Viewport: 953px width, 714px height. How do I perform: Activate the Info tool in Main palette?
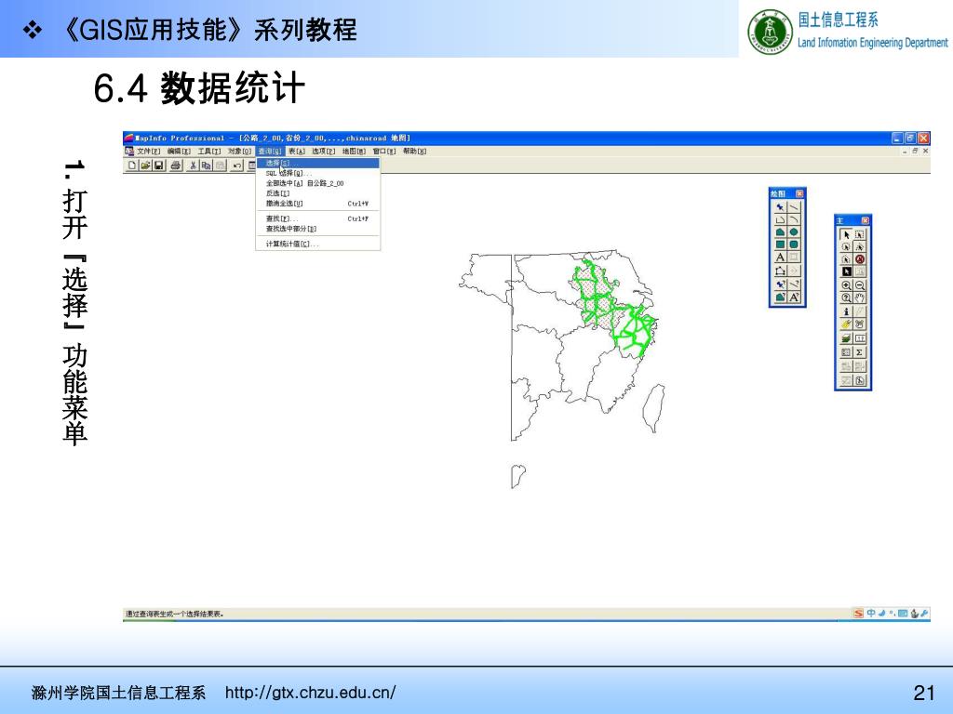click(846, 312)
